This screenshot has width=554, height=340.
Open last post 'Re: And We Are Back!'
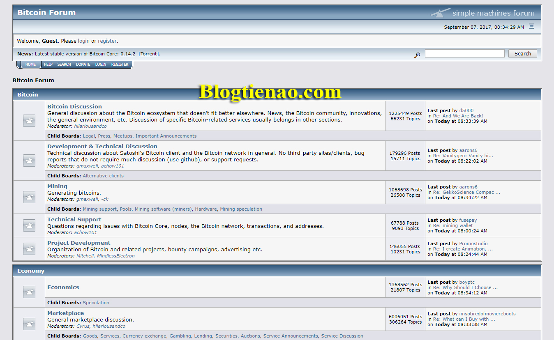click(x=458, y=116)
